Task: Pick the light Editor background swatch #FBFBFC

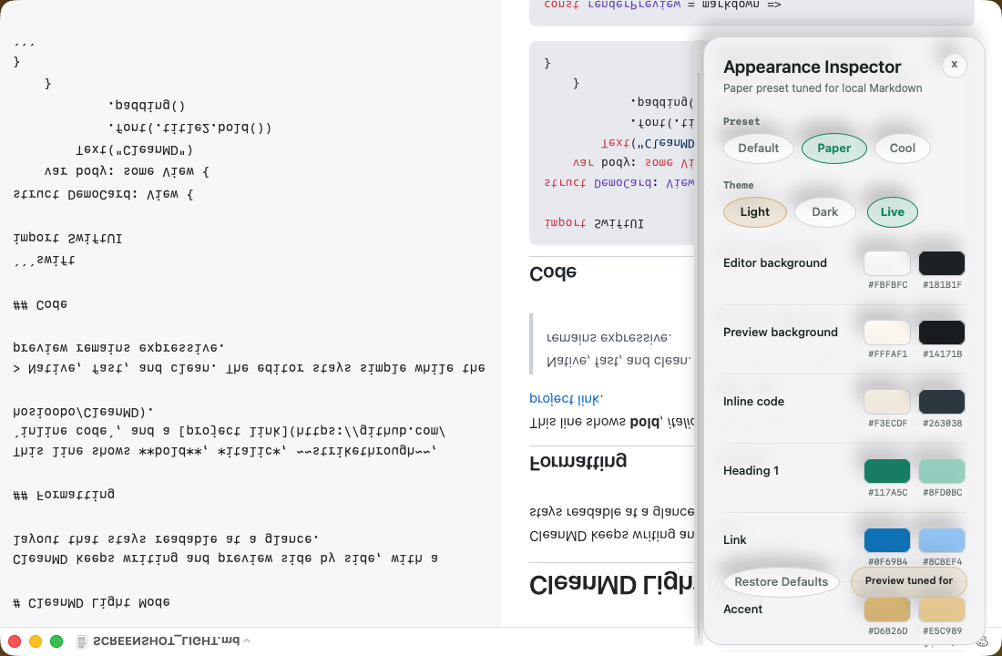Action: pyautogui.click(x=886, y=263)
